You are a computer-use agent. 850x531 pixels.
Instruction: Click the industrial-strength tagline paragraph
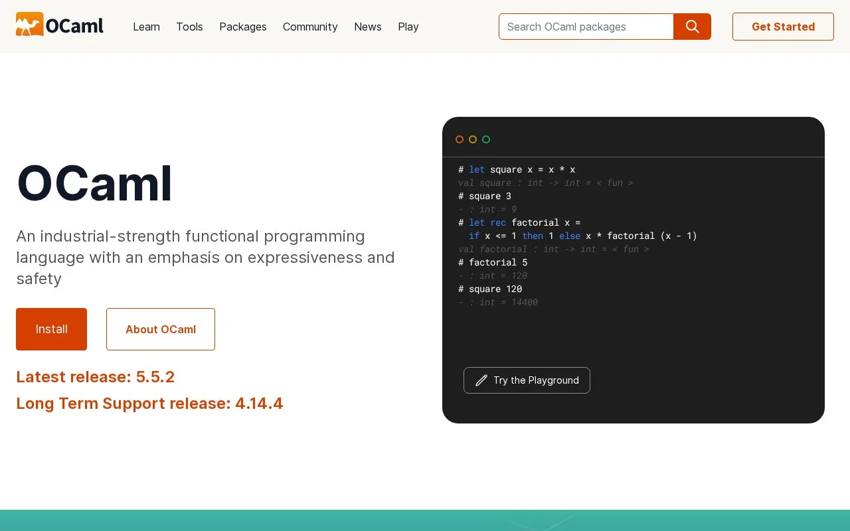[206, 258]
